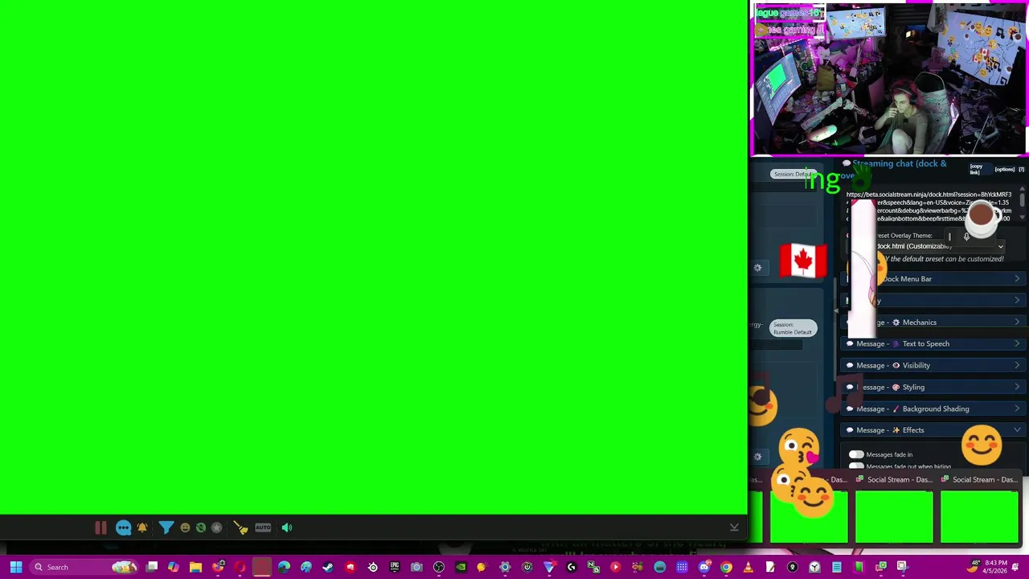Open Task View on the taskbar
Image resolution: width=1029 pixels, height=579 pixels.
[151, 567]
